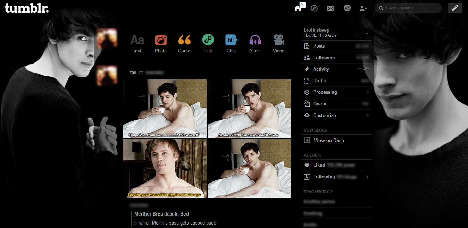Create a new Chat post
This screenshot has height=228, width=468.
pyautogui.click(x=231, y=44)
